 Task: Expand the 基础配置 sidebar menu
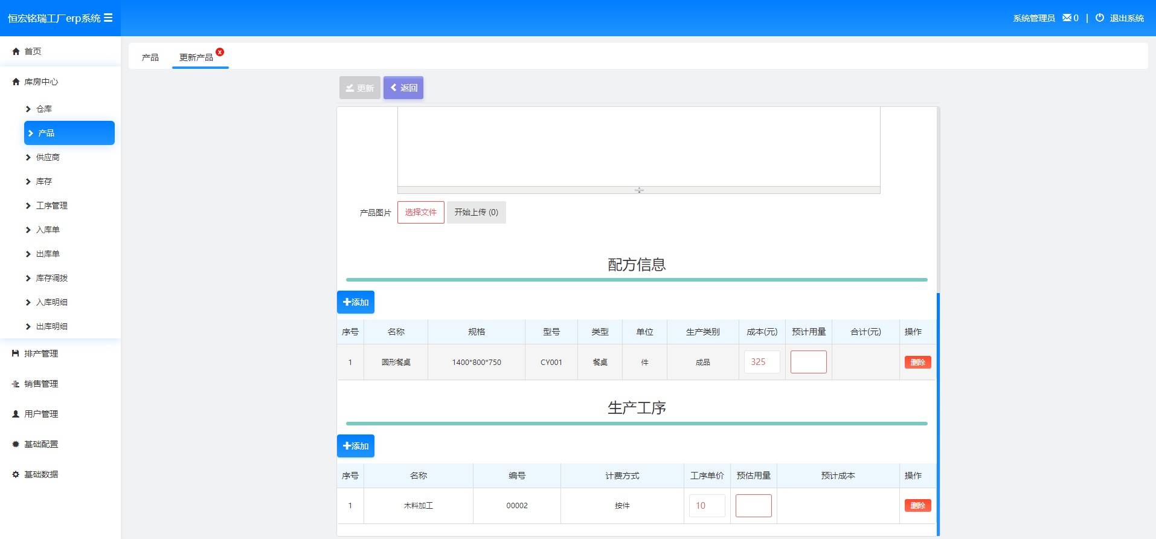[41, 444]
